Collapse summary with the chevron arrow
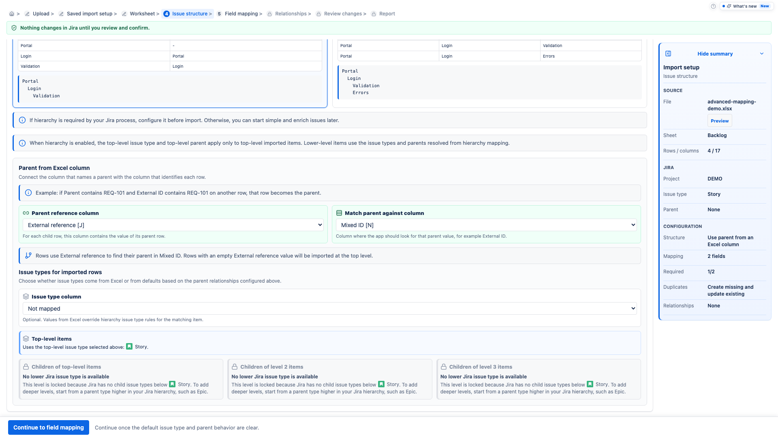 [762, 54]
